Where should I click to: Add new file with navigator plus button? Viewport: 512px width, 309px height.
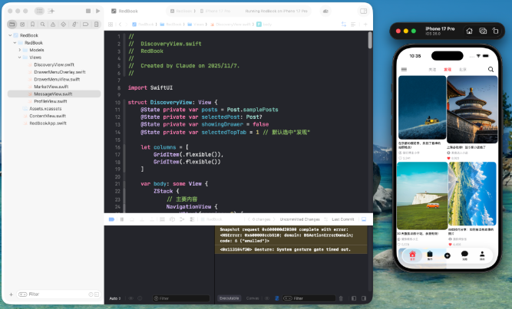click(11, 294)
